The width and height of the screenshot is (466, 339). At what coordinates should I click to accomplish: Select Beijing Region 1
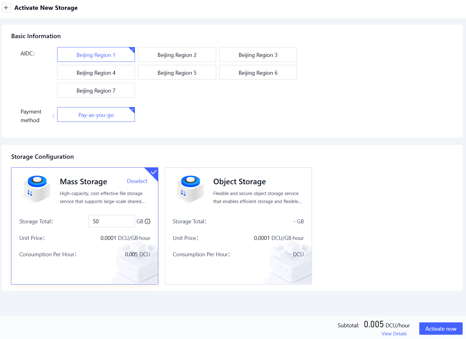pos(96,55)
